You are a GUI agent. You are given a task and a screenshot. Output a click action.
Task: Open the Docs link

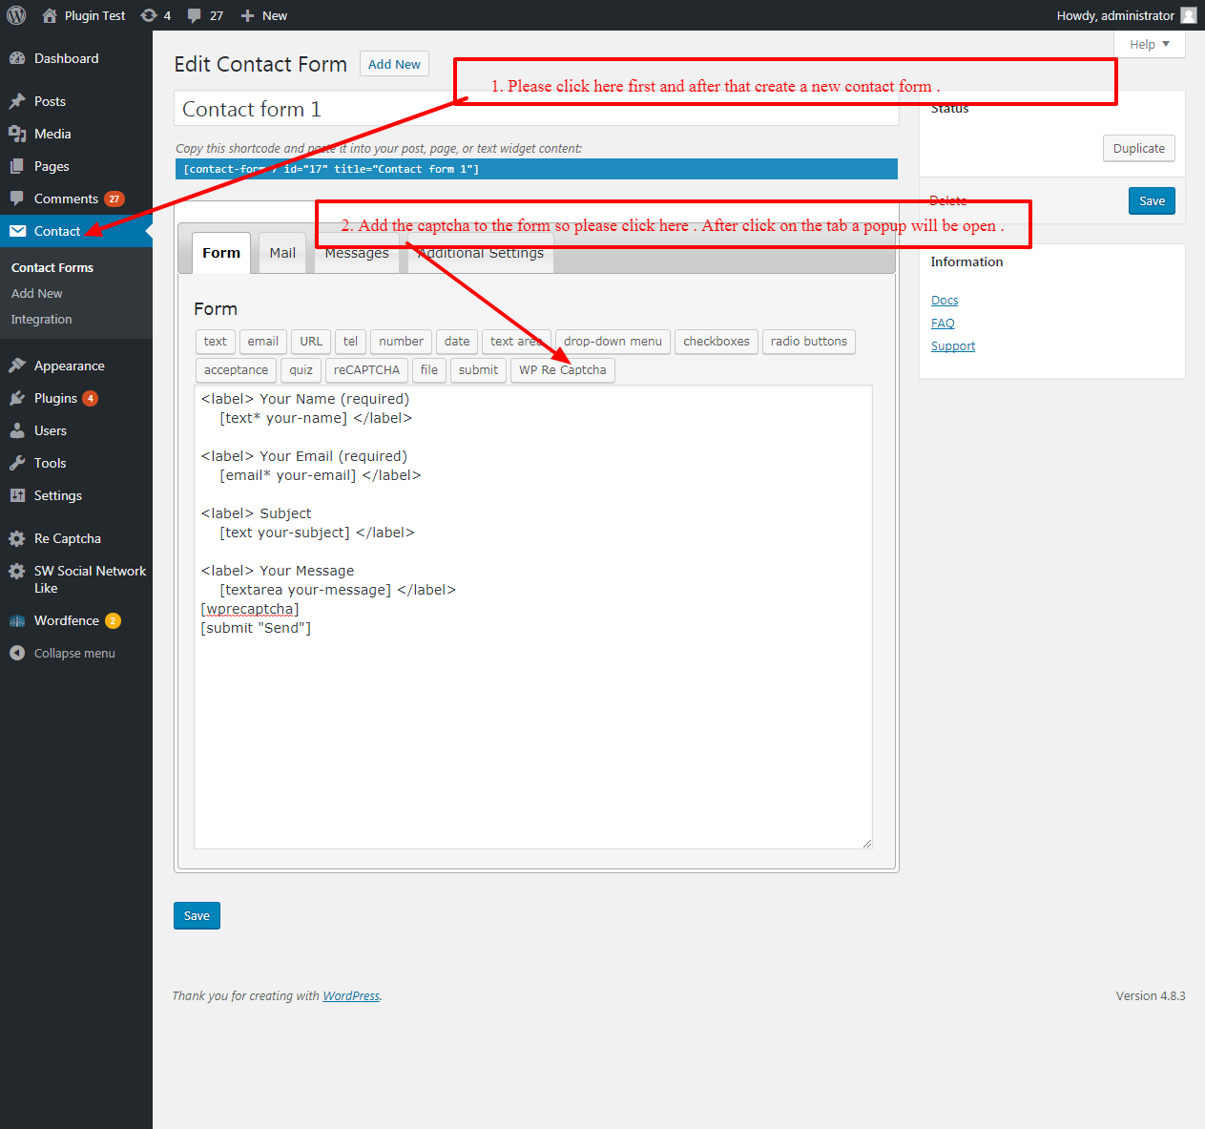pos(945,300)
